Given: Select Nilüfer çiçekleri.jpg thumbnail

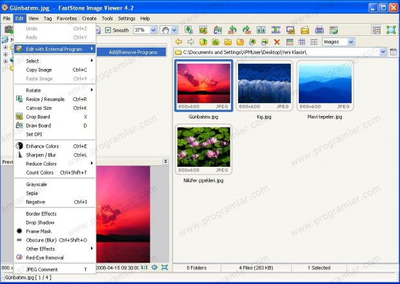Looking at the screenshot, I should 204,149.
